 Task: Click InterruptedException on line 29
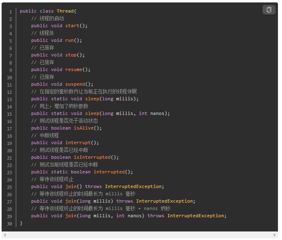click(196, 216)
